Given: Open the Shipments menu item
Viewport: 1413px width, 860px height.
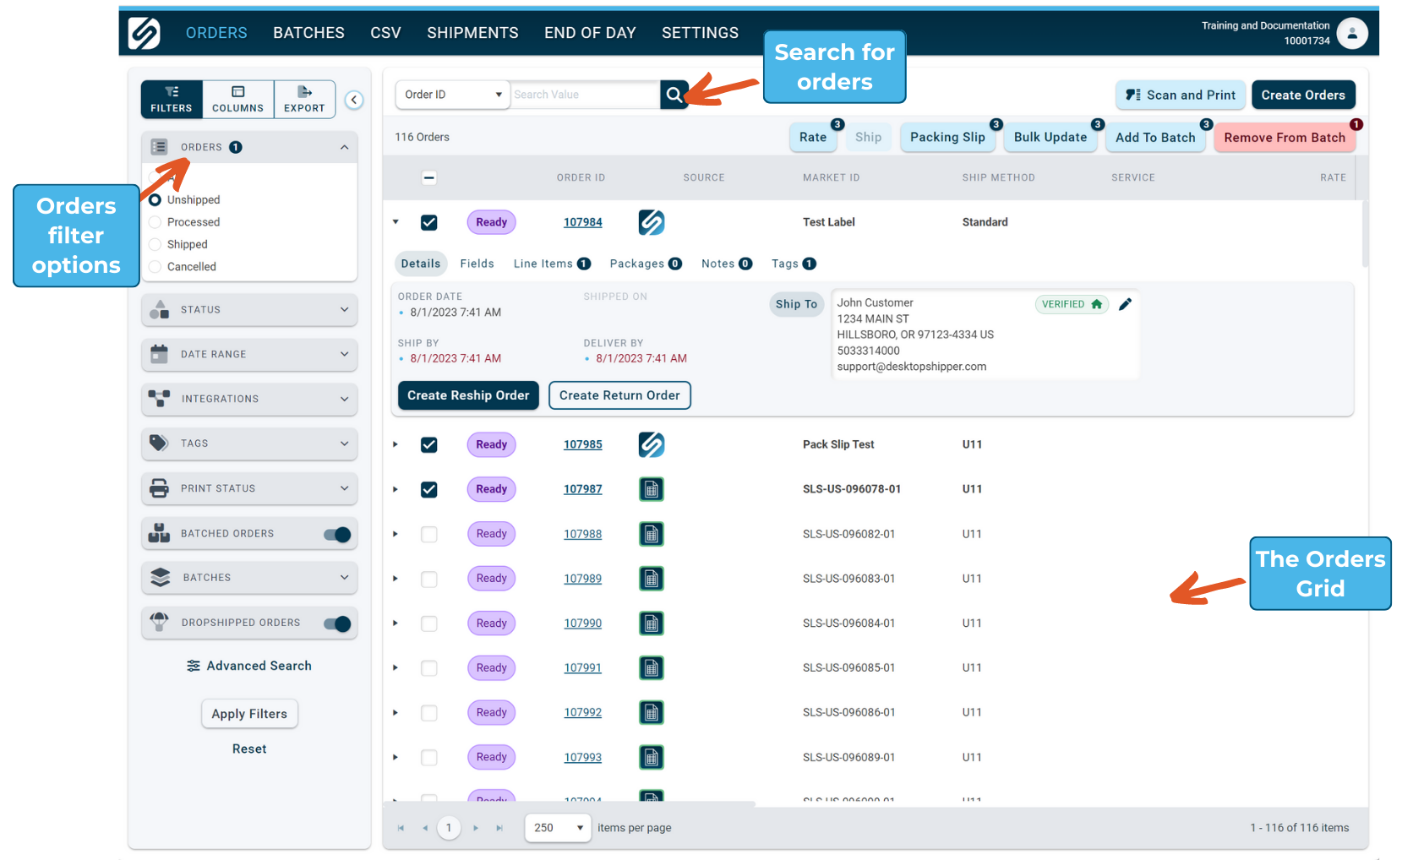Looking at the screenshot, I should point(472,32).
